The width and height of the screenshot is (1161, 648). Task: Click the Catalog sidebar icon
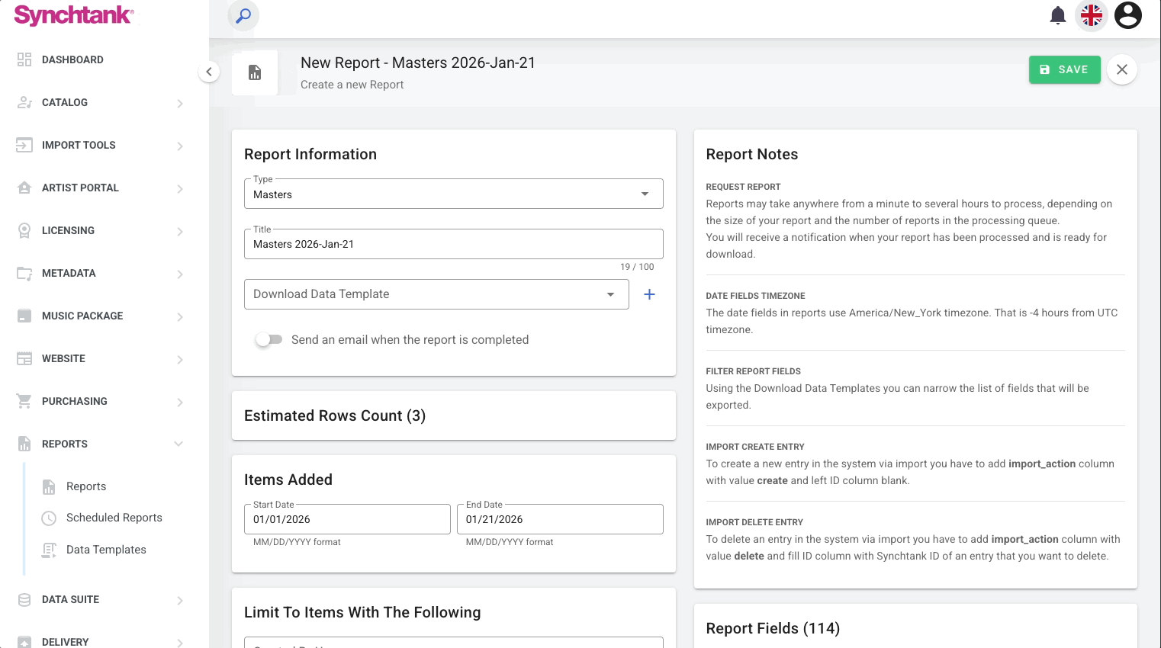click(x=24, y=102)
